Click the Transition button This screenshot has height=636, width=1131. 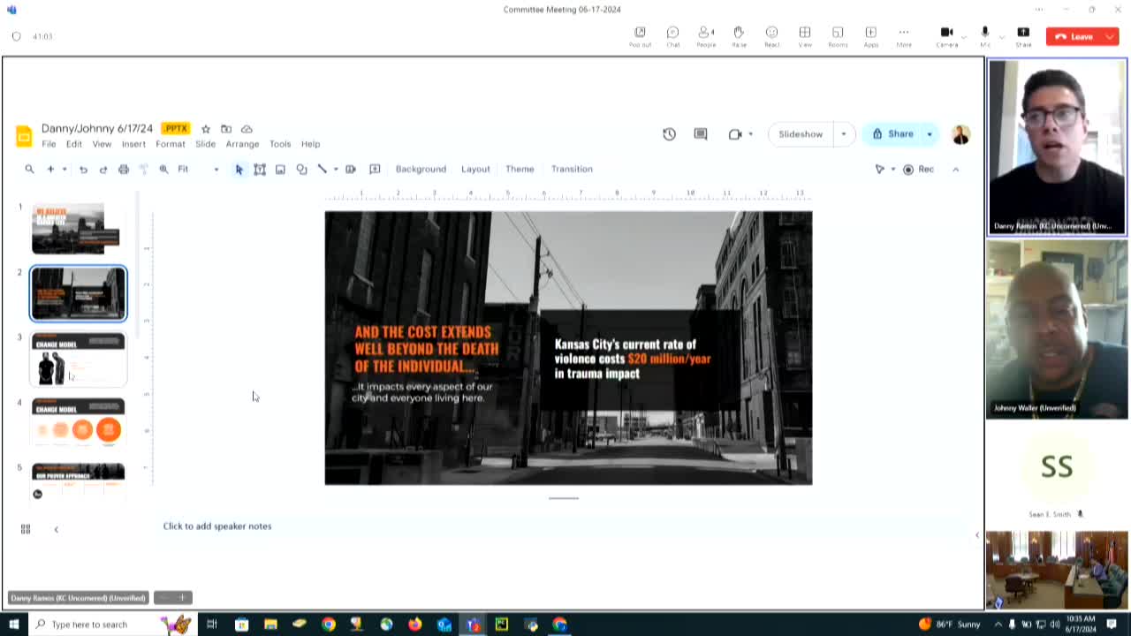click(572, 169)
